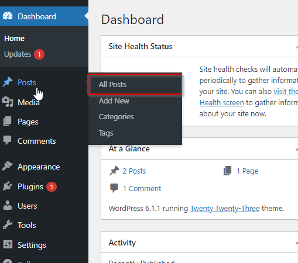Click the Updates red count badge

pos(39,54)
